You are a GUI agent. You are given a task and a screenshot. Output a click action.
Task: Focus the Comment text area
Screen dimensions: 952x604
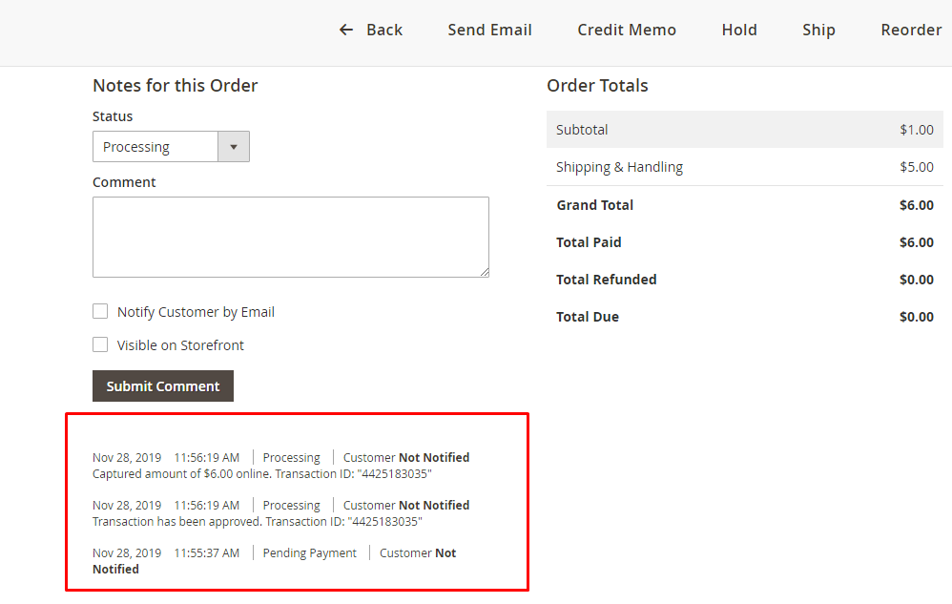[290, 237]
